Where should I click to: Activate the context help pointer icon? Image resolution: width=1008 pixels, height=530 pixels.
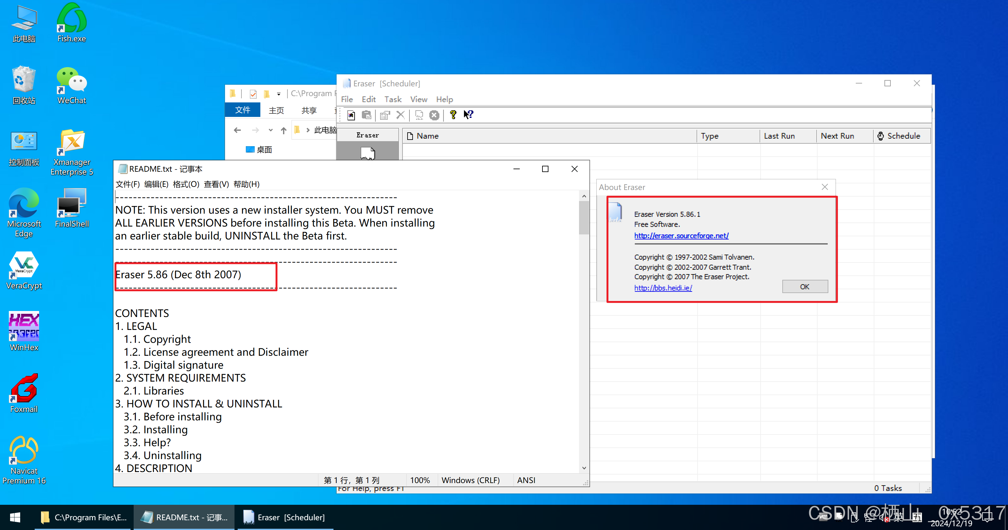point(468,115)
